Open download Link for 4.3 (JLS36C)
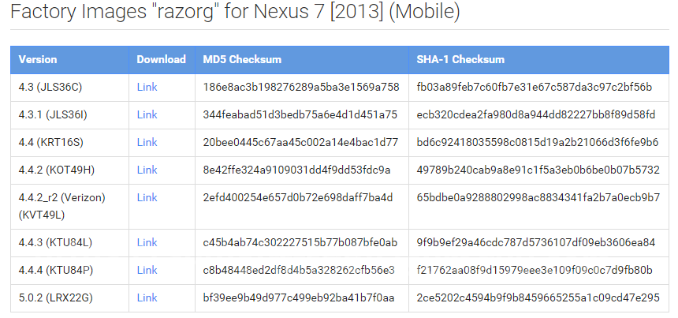678x318 pixels. (147, 87)
